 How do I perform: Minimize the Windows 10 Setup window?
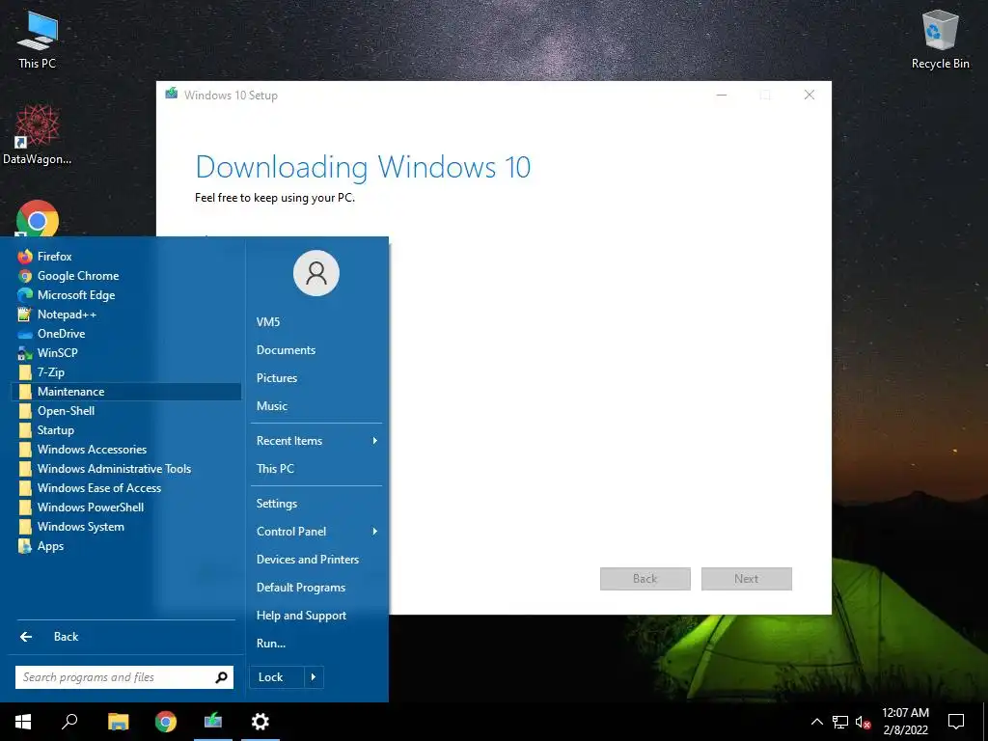click(722, 96)
